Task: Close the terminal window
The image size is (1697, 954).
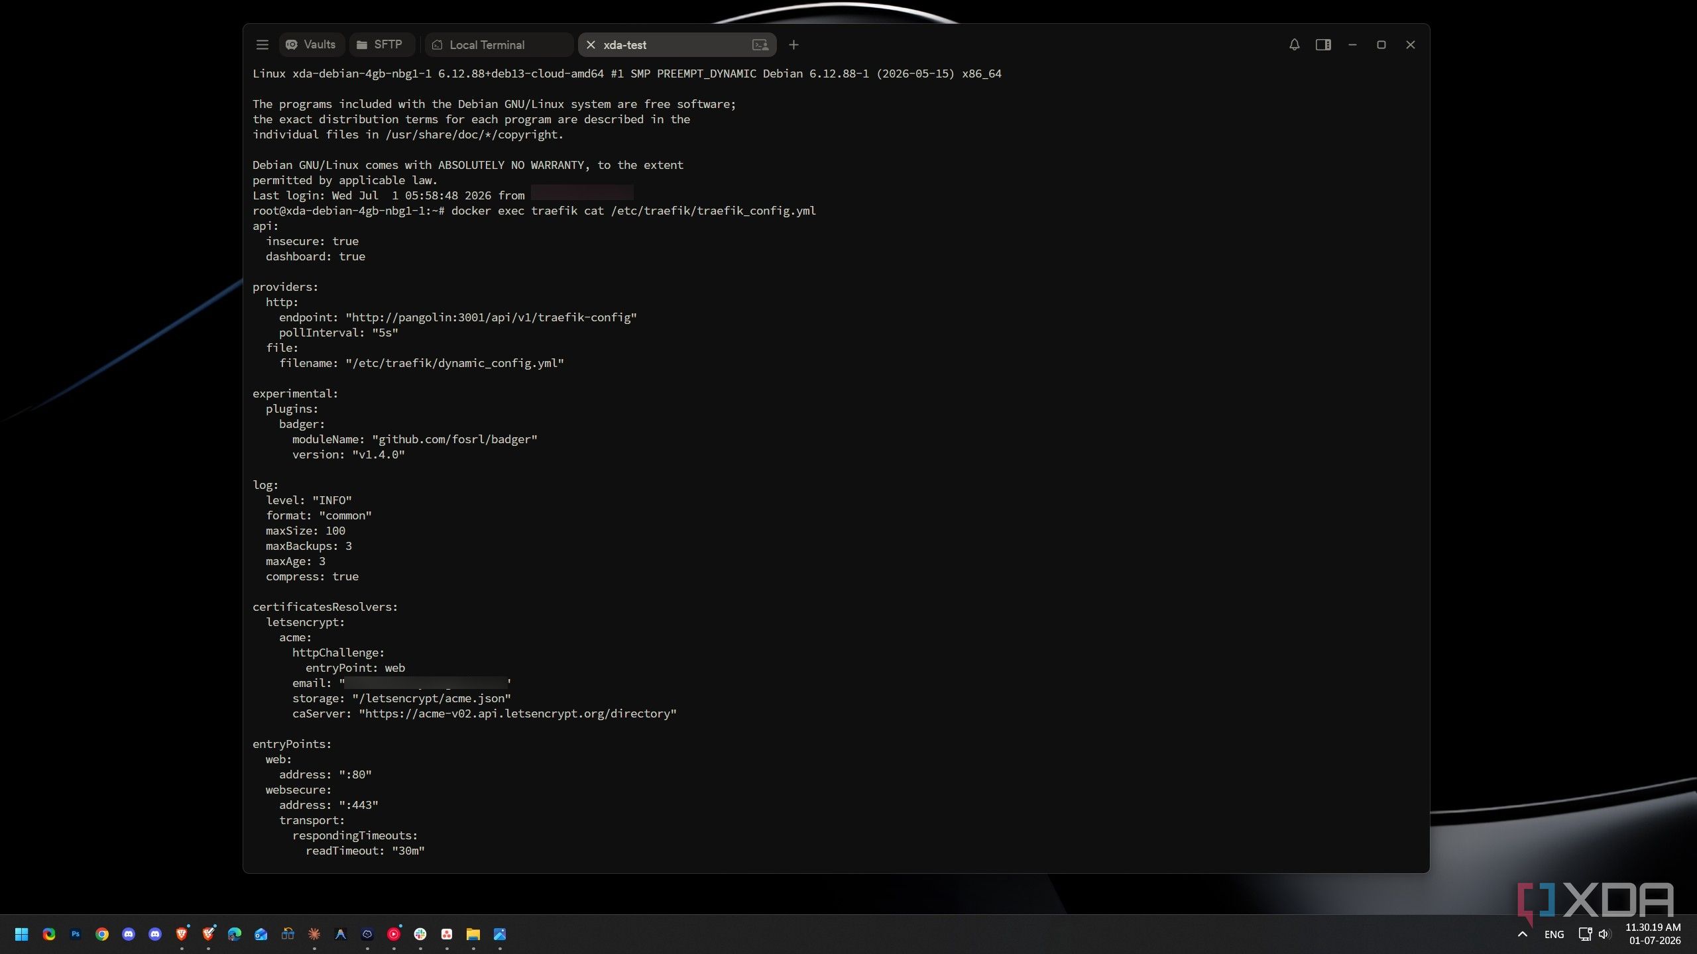Action: click(1411, 44)
